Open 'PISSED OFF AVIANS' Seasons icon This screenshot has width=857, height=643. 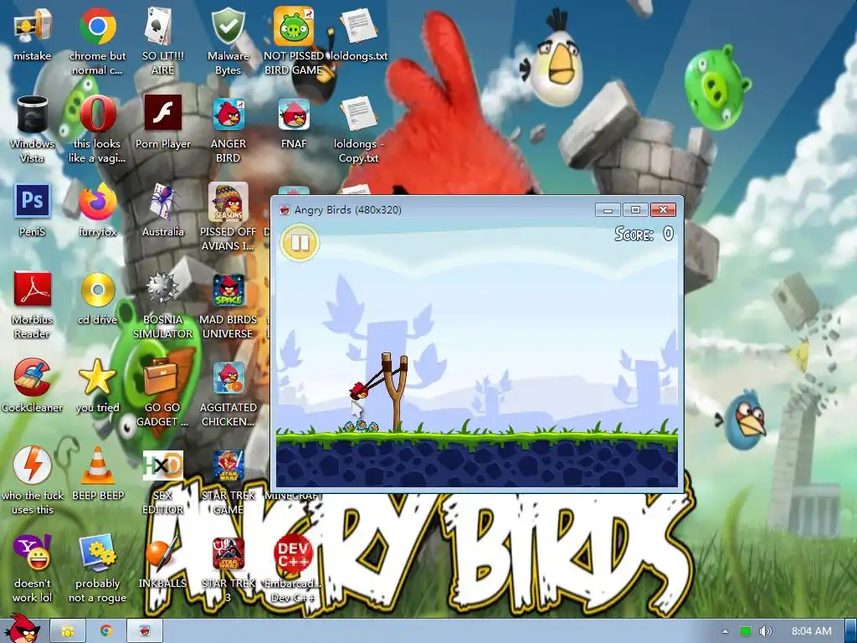point(228,203)
